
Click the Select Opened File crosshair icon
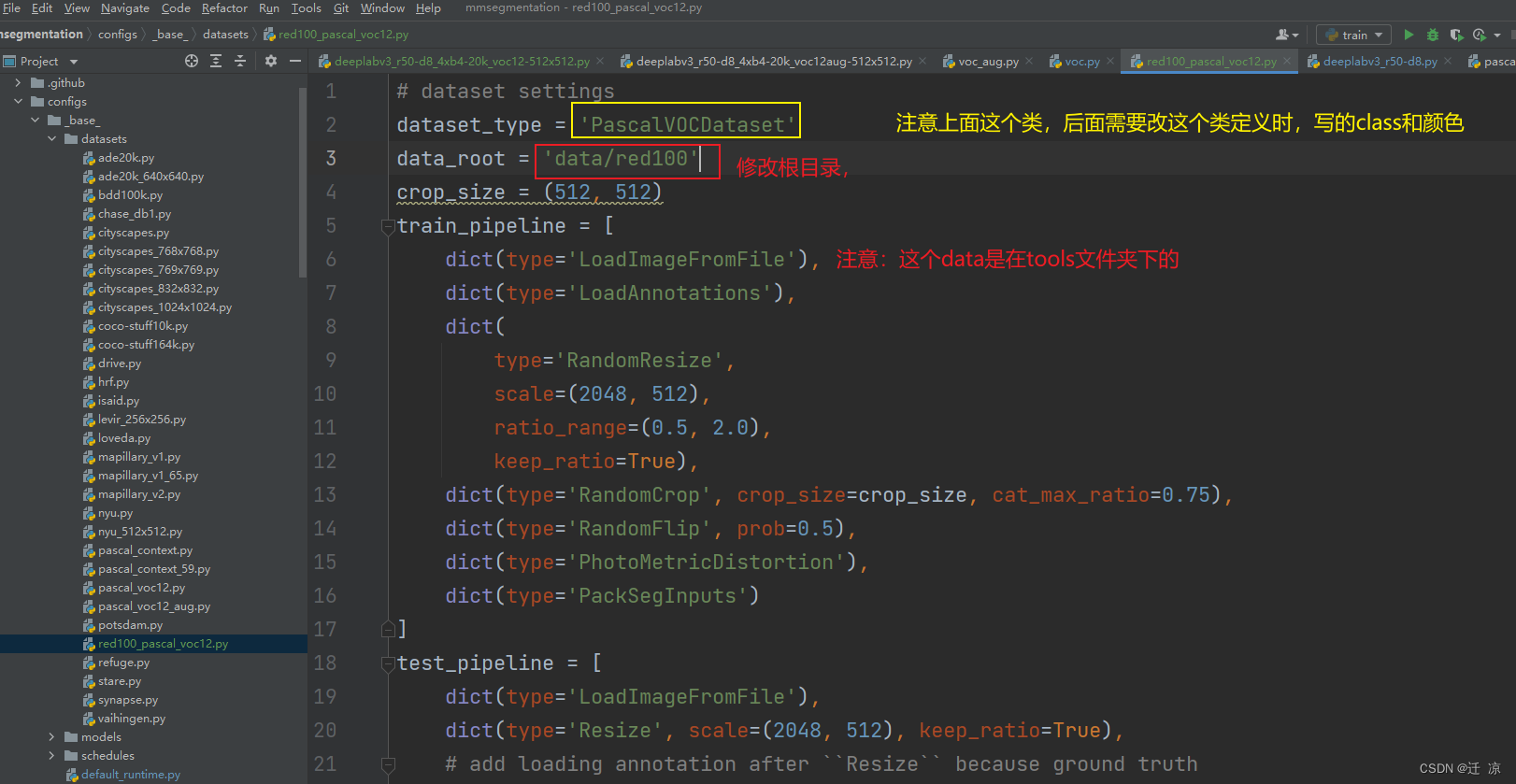[x=192, y=61]
